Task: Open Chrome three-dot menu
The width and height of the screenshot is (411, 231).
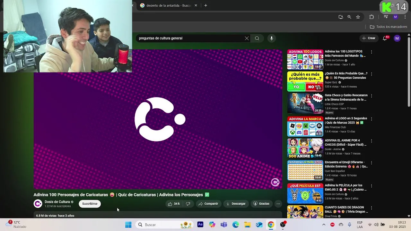Action: coord(405,17)
